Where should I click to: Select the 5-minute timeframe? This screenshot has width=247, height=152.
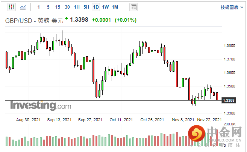pos(48,7)
